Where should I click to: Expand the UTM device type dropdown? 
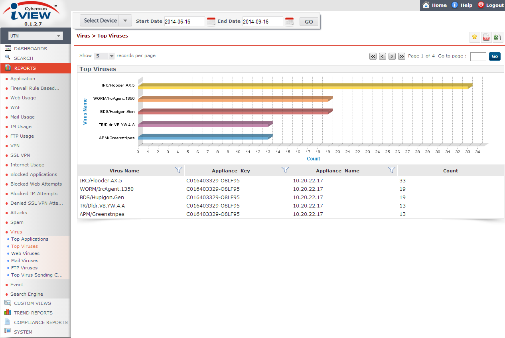point(59,36)
